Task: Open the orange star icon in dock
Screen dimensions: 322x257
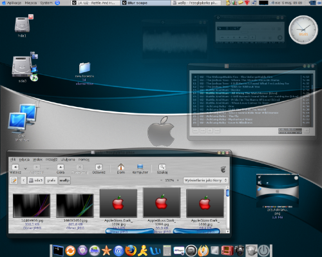Action: 106,251
